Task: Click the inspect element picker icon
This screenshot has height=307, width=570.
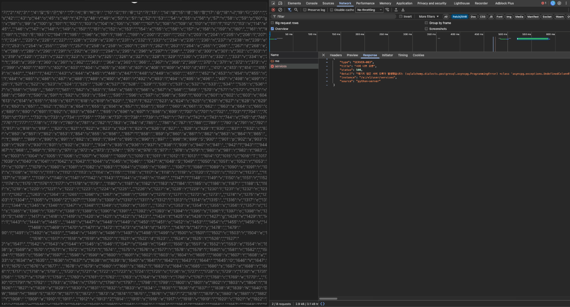Action: click(x=274, y=3)
